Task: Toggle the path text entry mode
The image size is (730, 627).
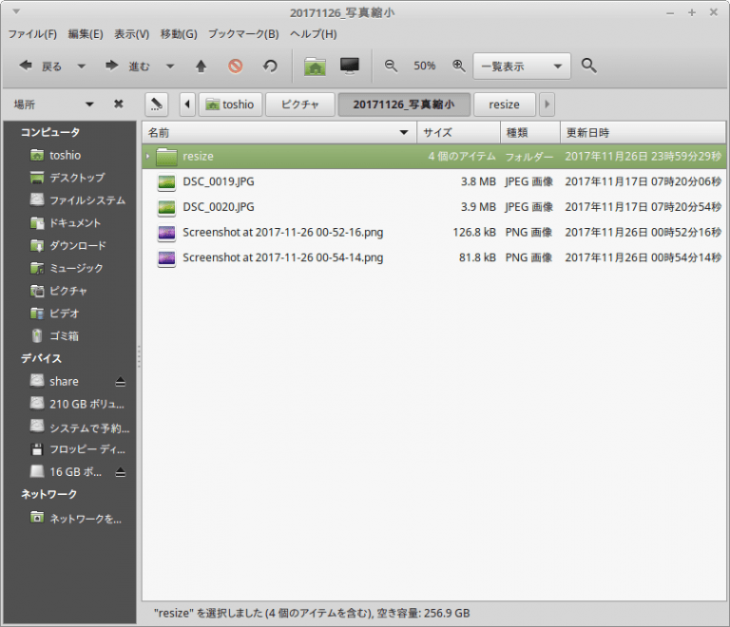Action: (158, 104)
